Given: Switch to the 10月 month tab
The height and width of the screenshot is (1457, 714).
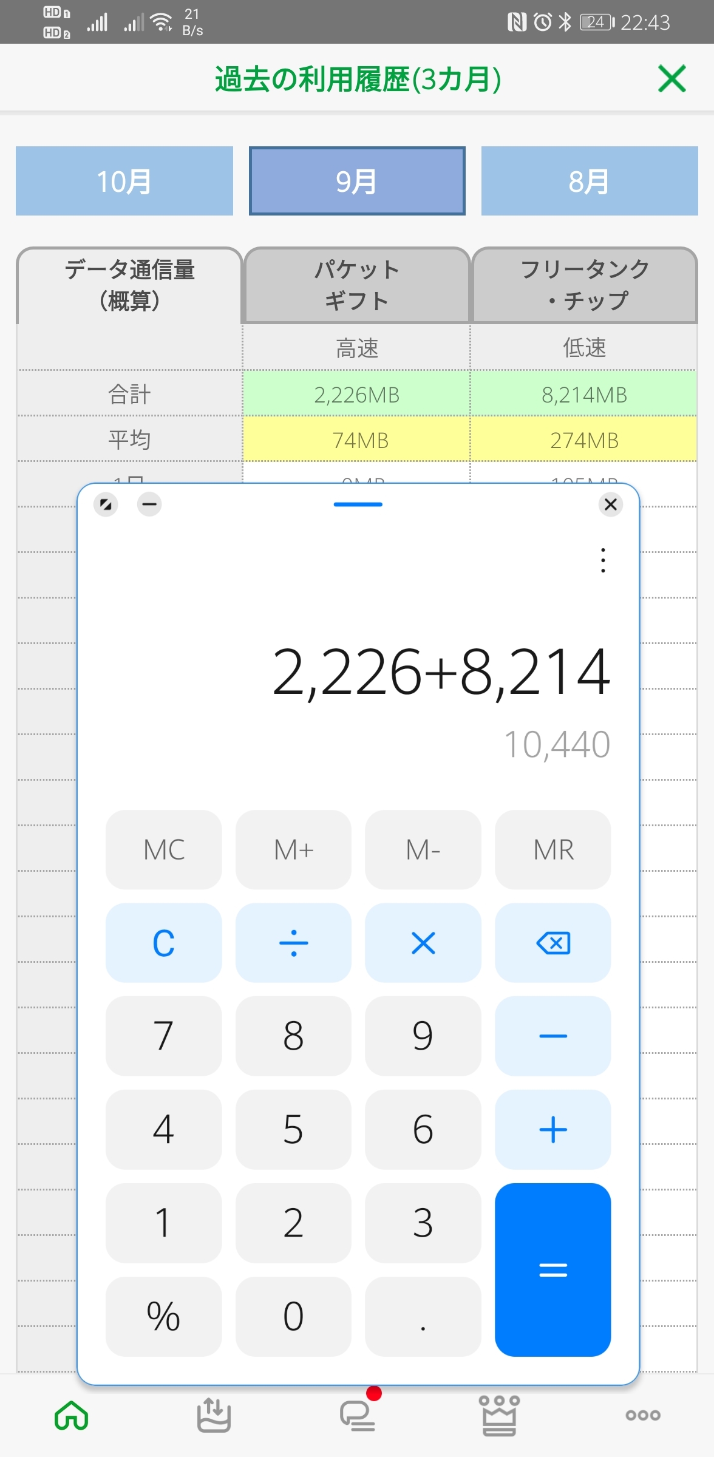Looking at the screenshot, I should [x=124, y=181].
